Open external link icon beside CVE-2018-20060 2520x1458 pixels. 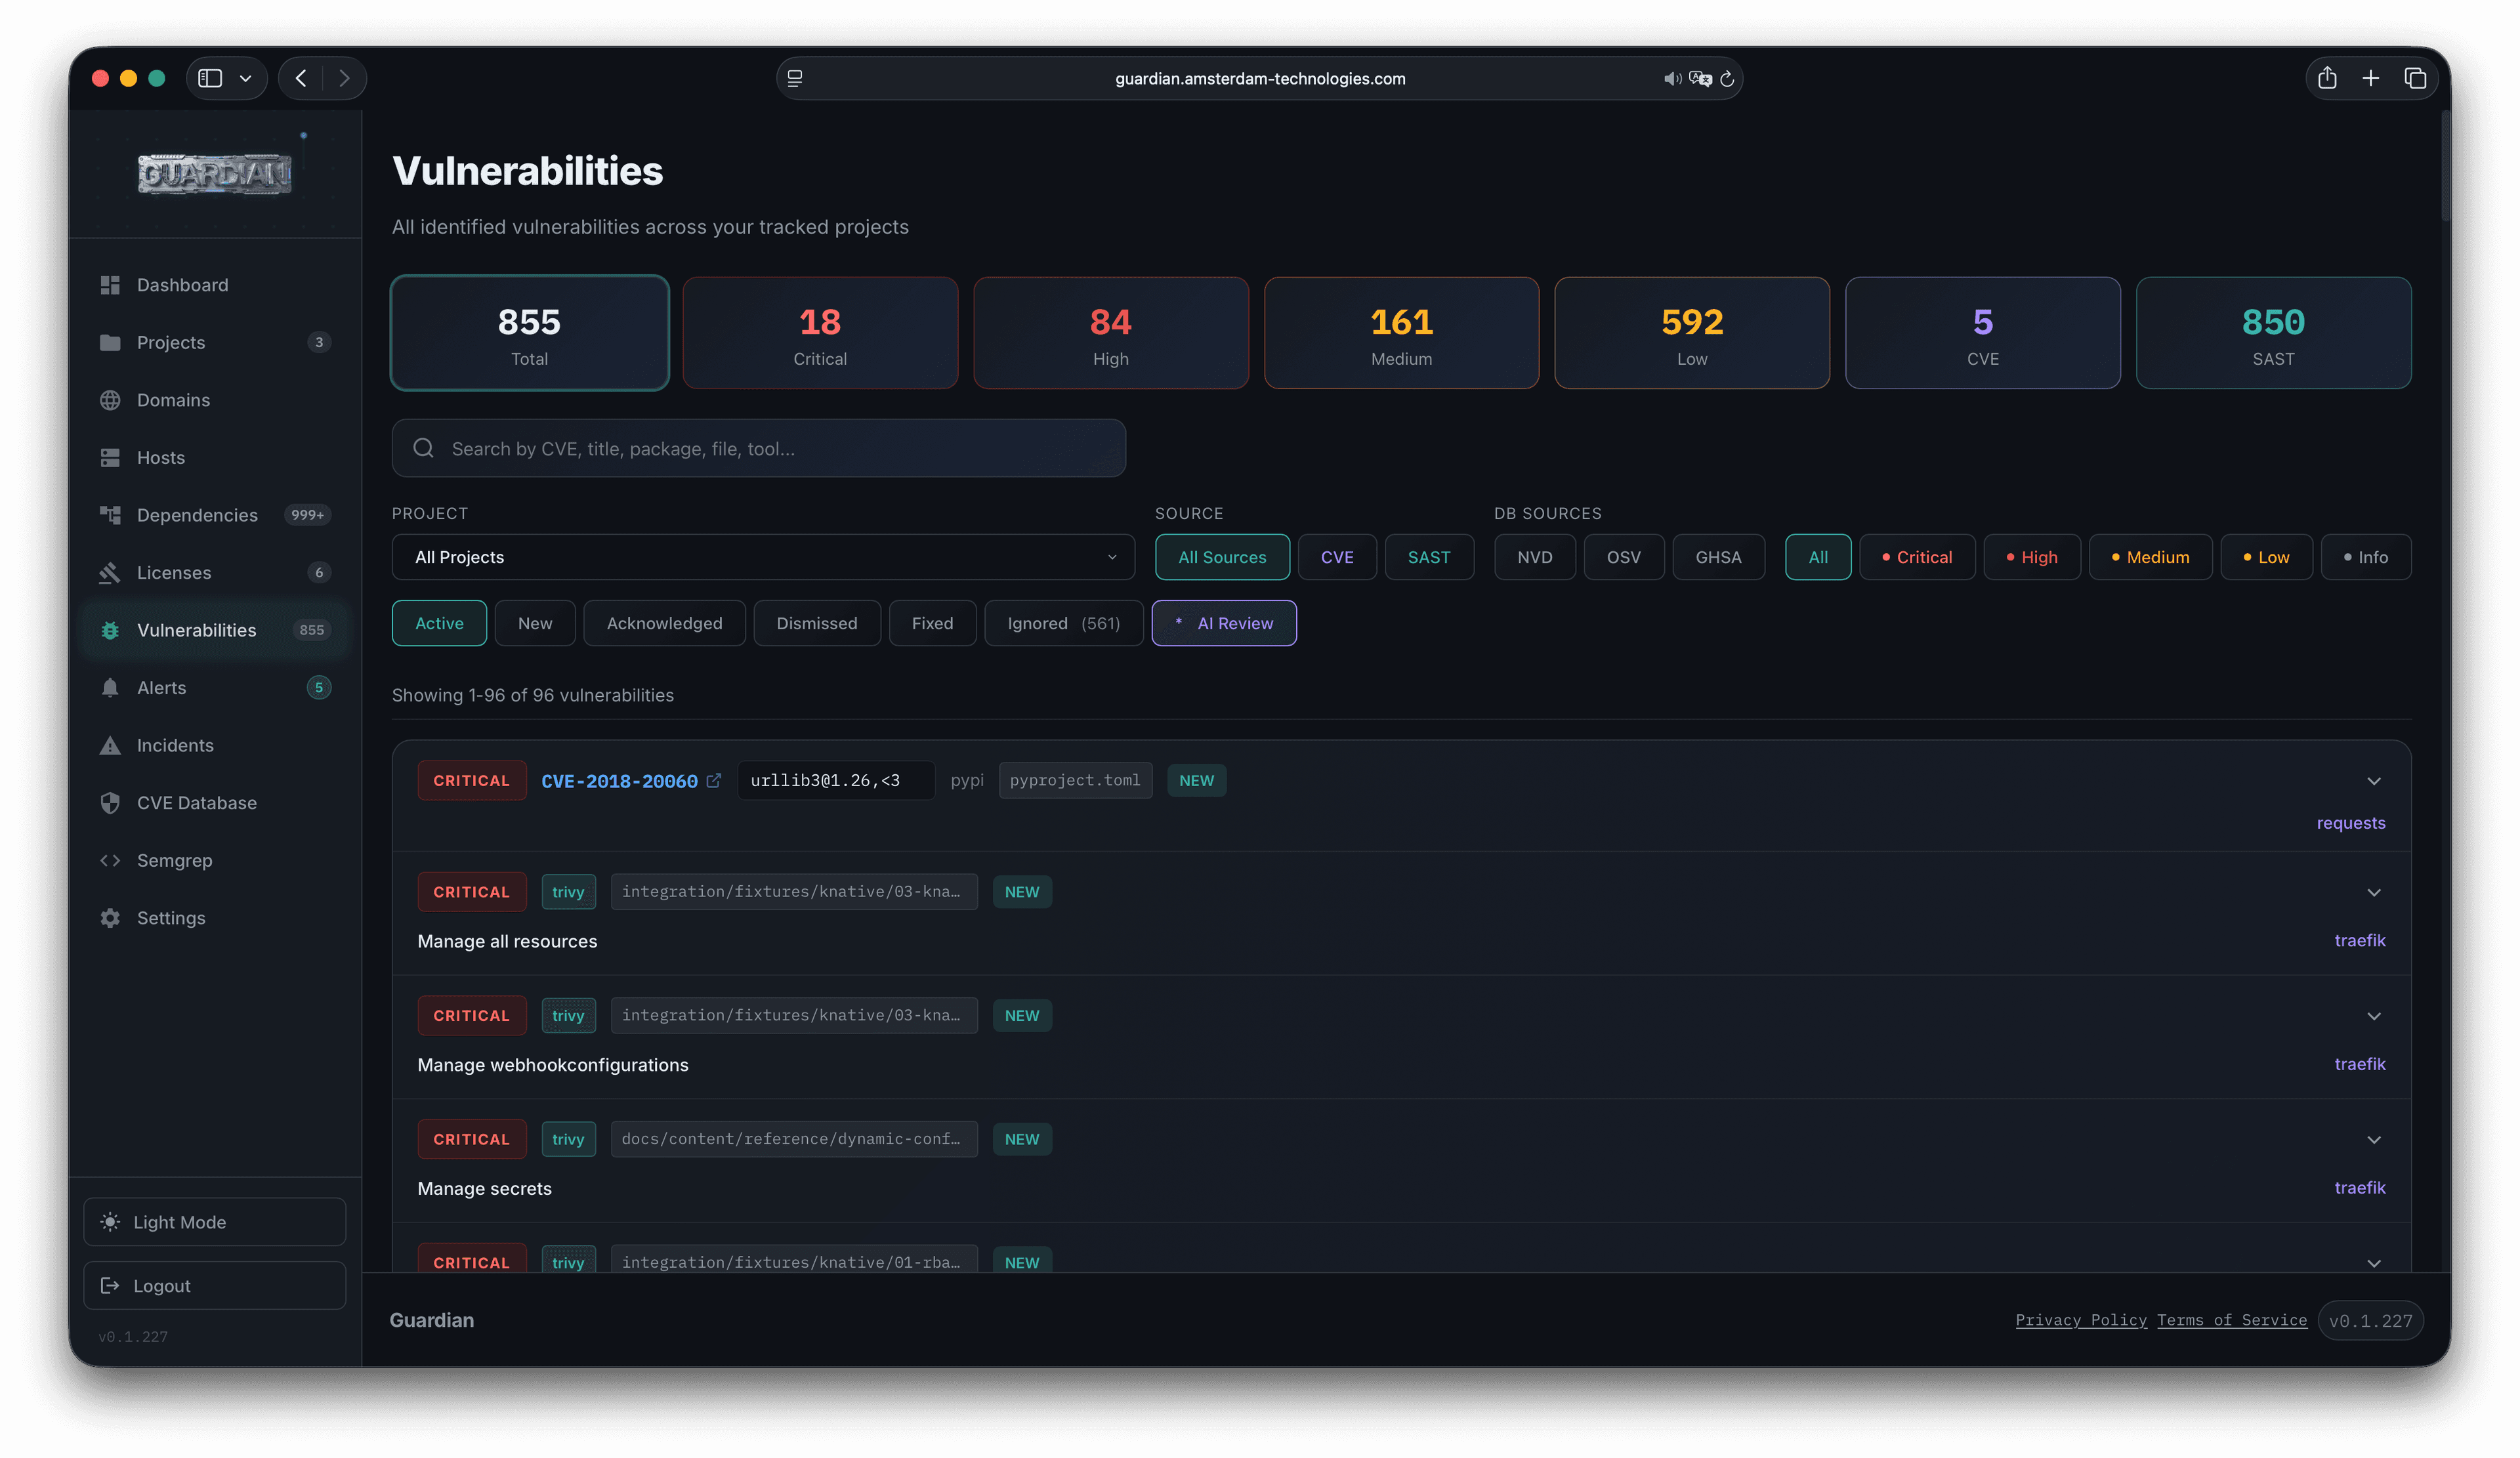(x=713, y=780)
